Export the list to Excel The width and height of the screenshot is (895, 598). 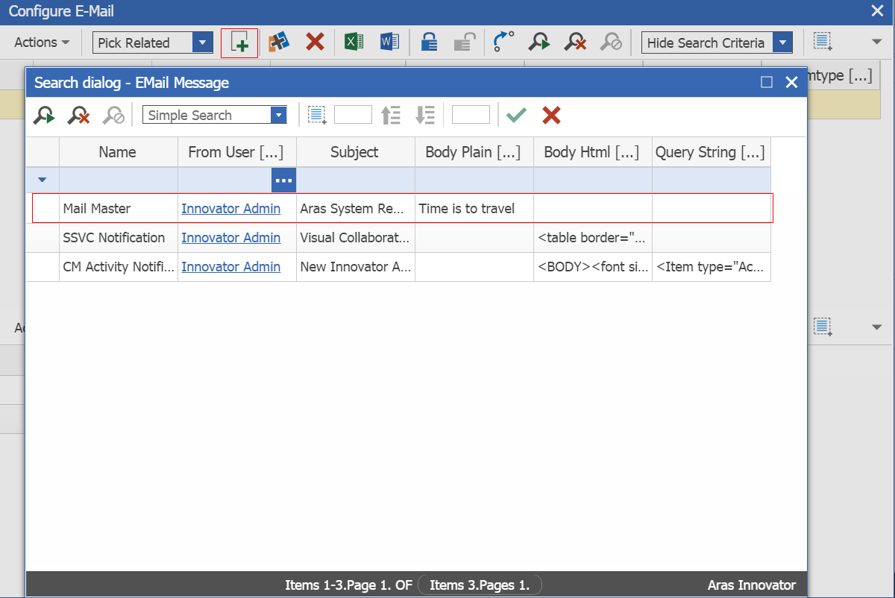[x=354, y=41]
